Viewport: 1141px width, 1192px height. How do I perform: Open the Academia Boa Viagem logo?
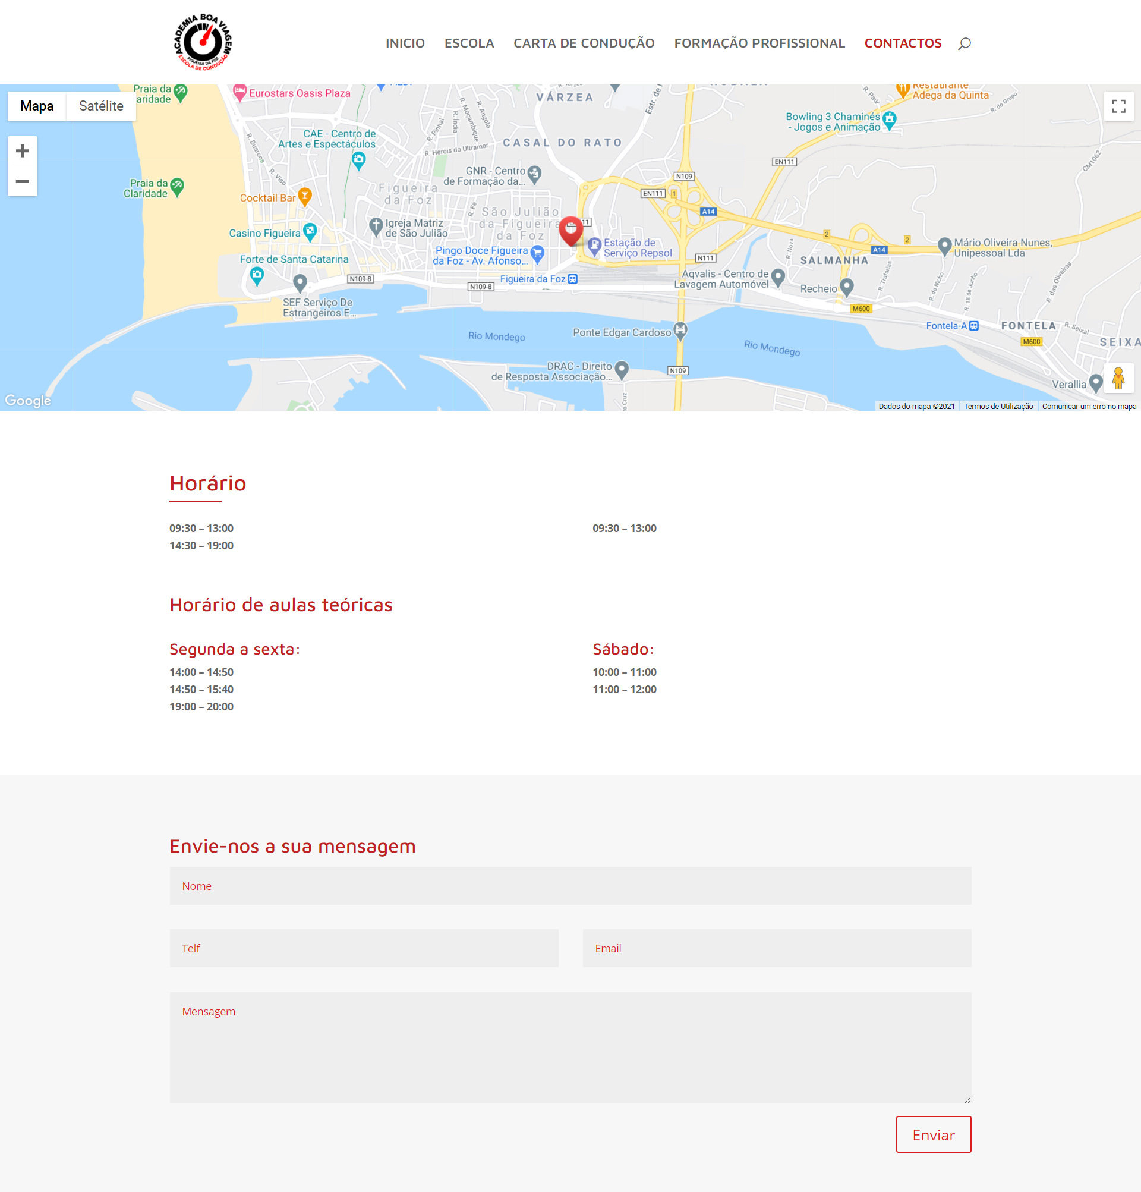tap(203, 42)
